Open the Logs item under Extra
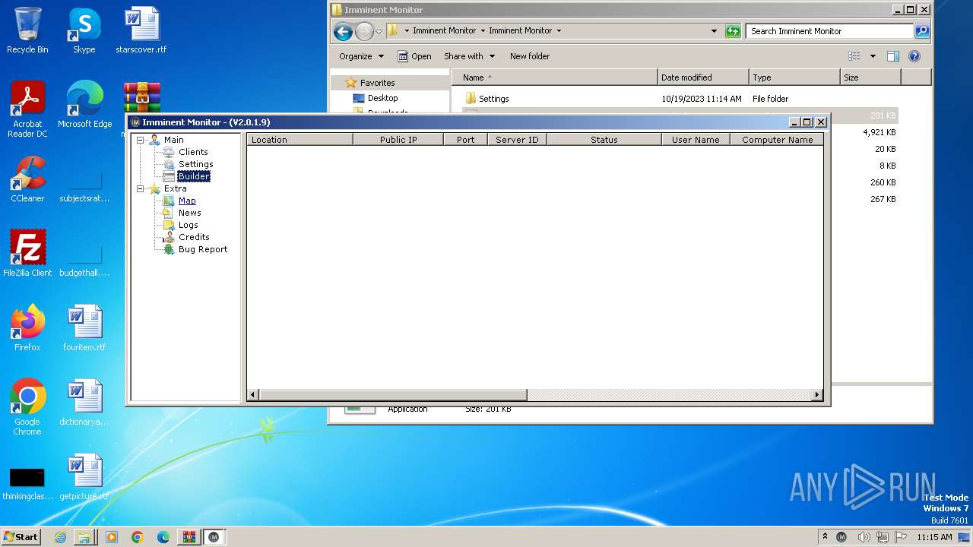Viewport: 973px width, 547px height. tap(188, 225)
